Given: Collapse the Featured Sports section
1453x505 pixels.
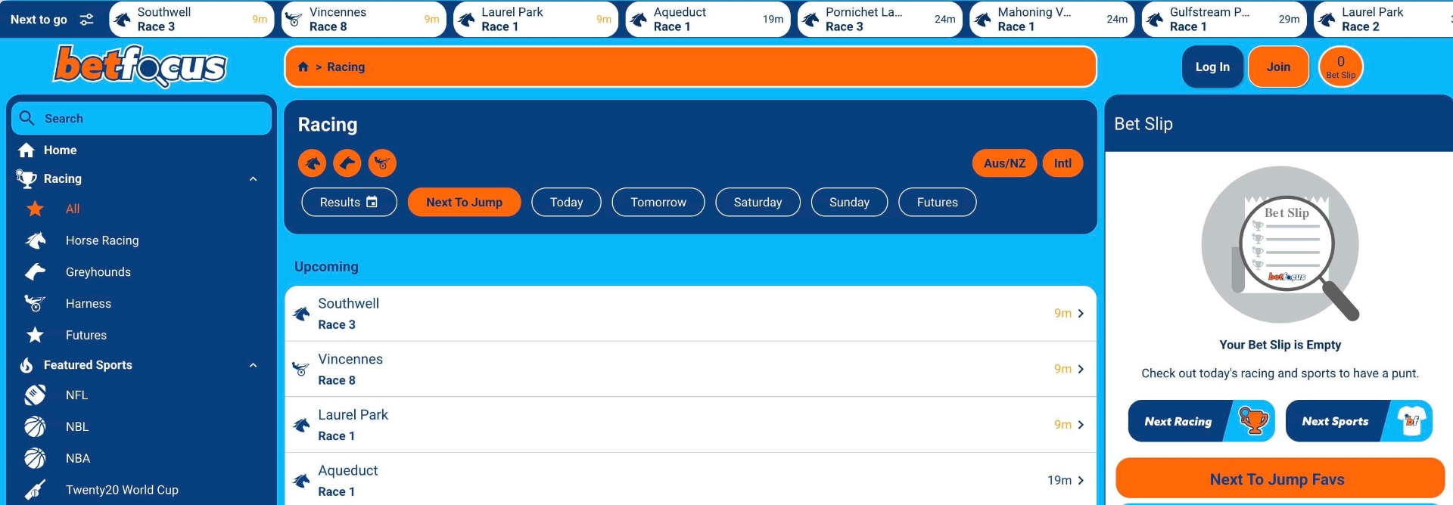Looking at the screenshot, I should [254, 365].
